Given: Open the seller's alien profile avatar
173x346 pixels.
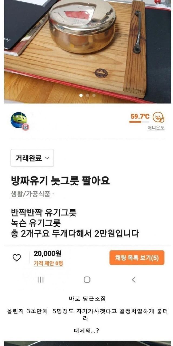Looking at the screenshot, I should [x=19, y=120].
